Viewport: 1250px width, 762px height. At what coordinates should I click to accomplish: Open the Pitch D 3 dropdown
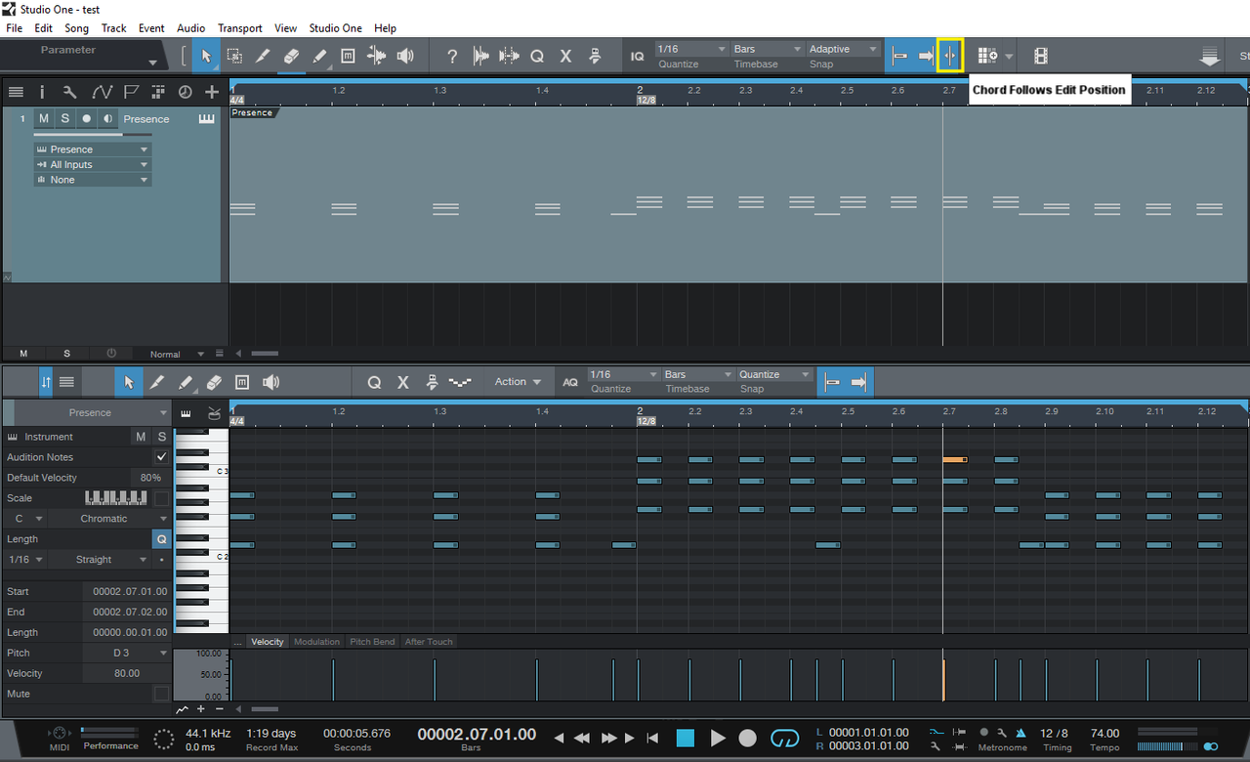tap(127, 653)
